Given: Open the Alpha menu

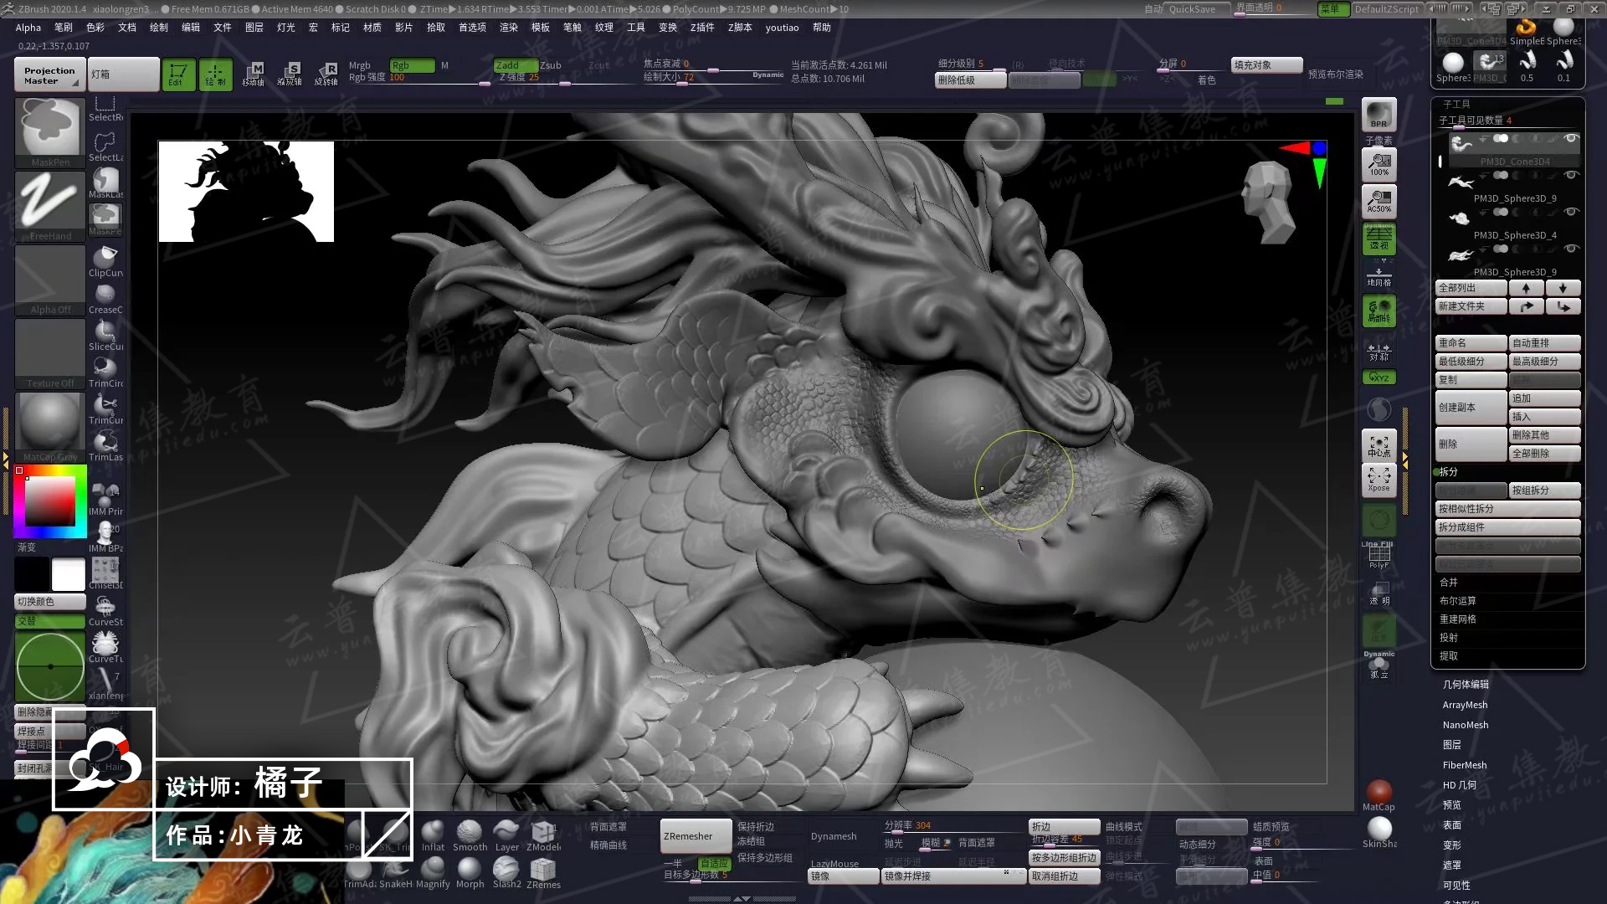Looking at the screenshot, I should click(28, 28).
